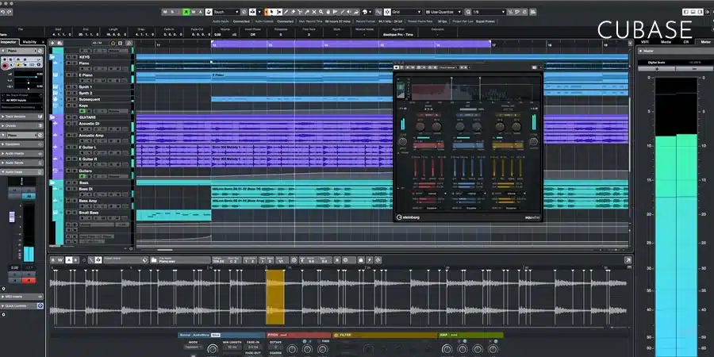The image size is (714, 357).
Task: Adjust the inspector volume fader handle
Action: [12, 217]
